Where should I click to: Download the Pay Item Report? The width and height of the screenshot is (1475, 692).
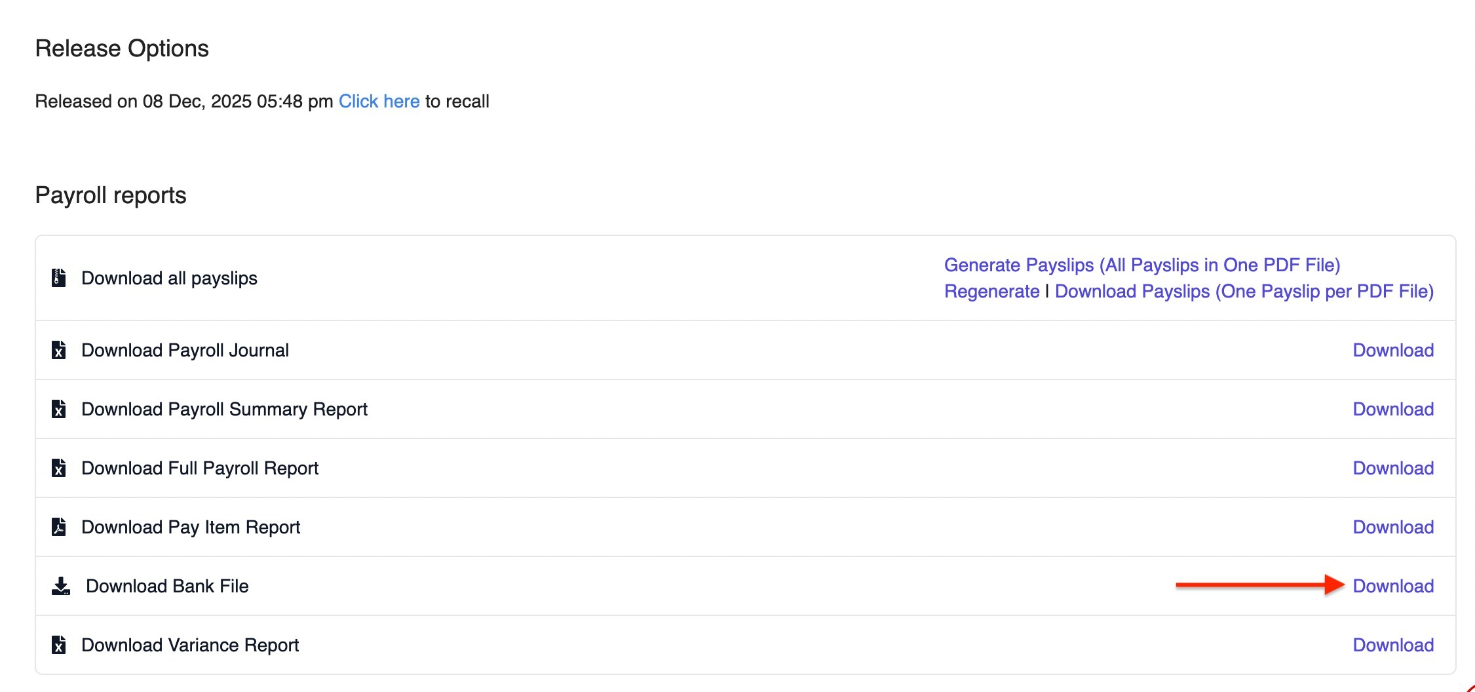1393,527
